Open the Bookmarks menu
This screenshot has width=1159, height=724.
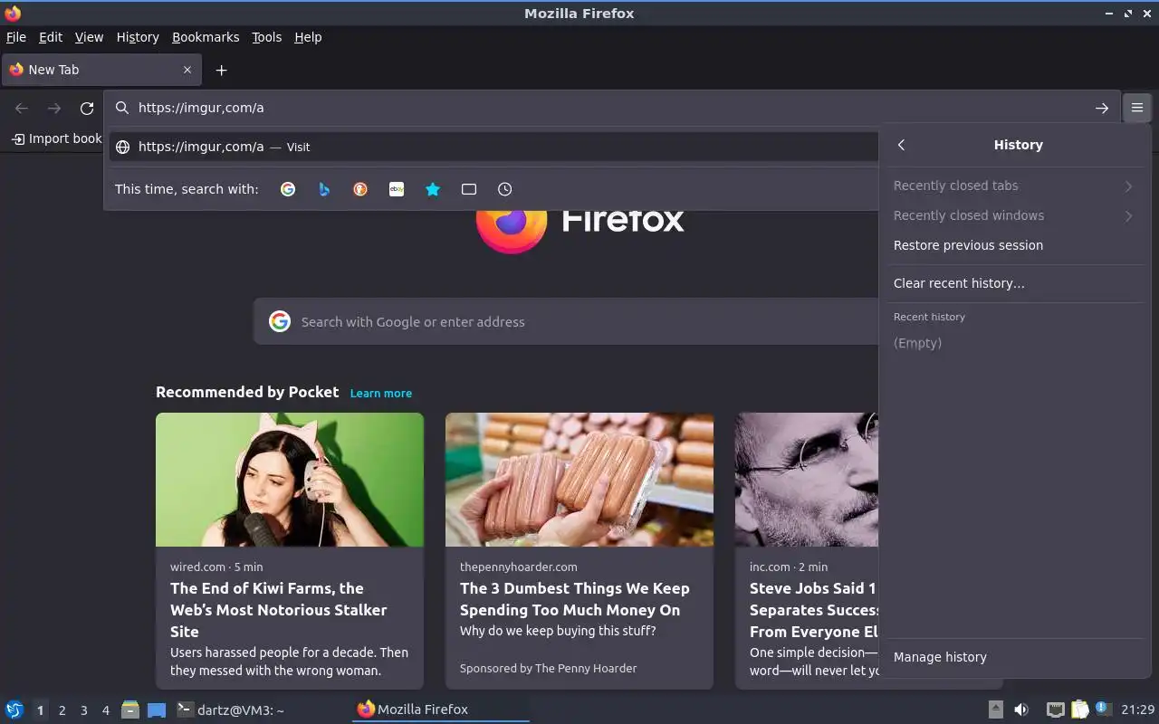206,37
